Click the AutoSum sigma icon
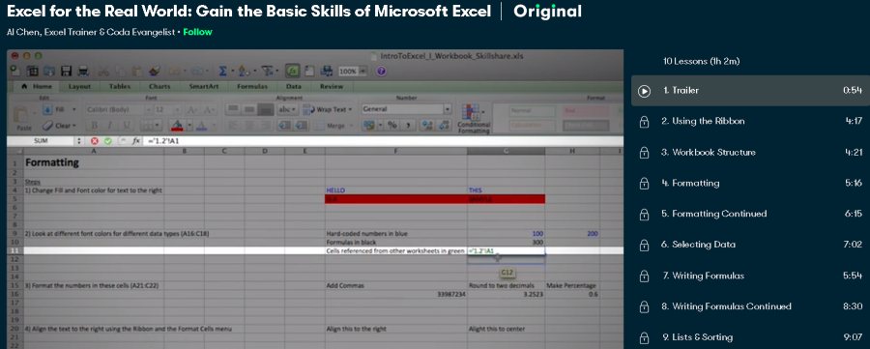This screenshot has width=870, height=349. [x=223, y=71]
